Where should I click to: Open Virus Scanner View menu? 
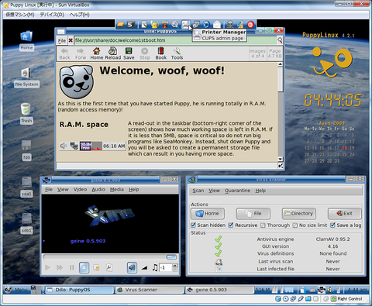click(214, 191)
